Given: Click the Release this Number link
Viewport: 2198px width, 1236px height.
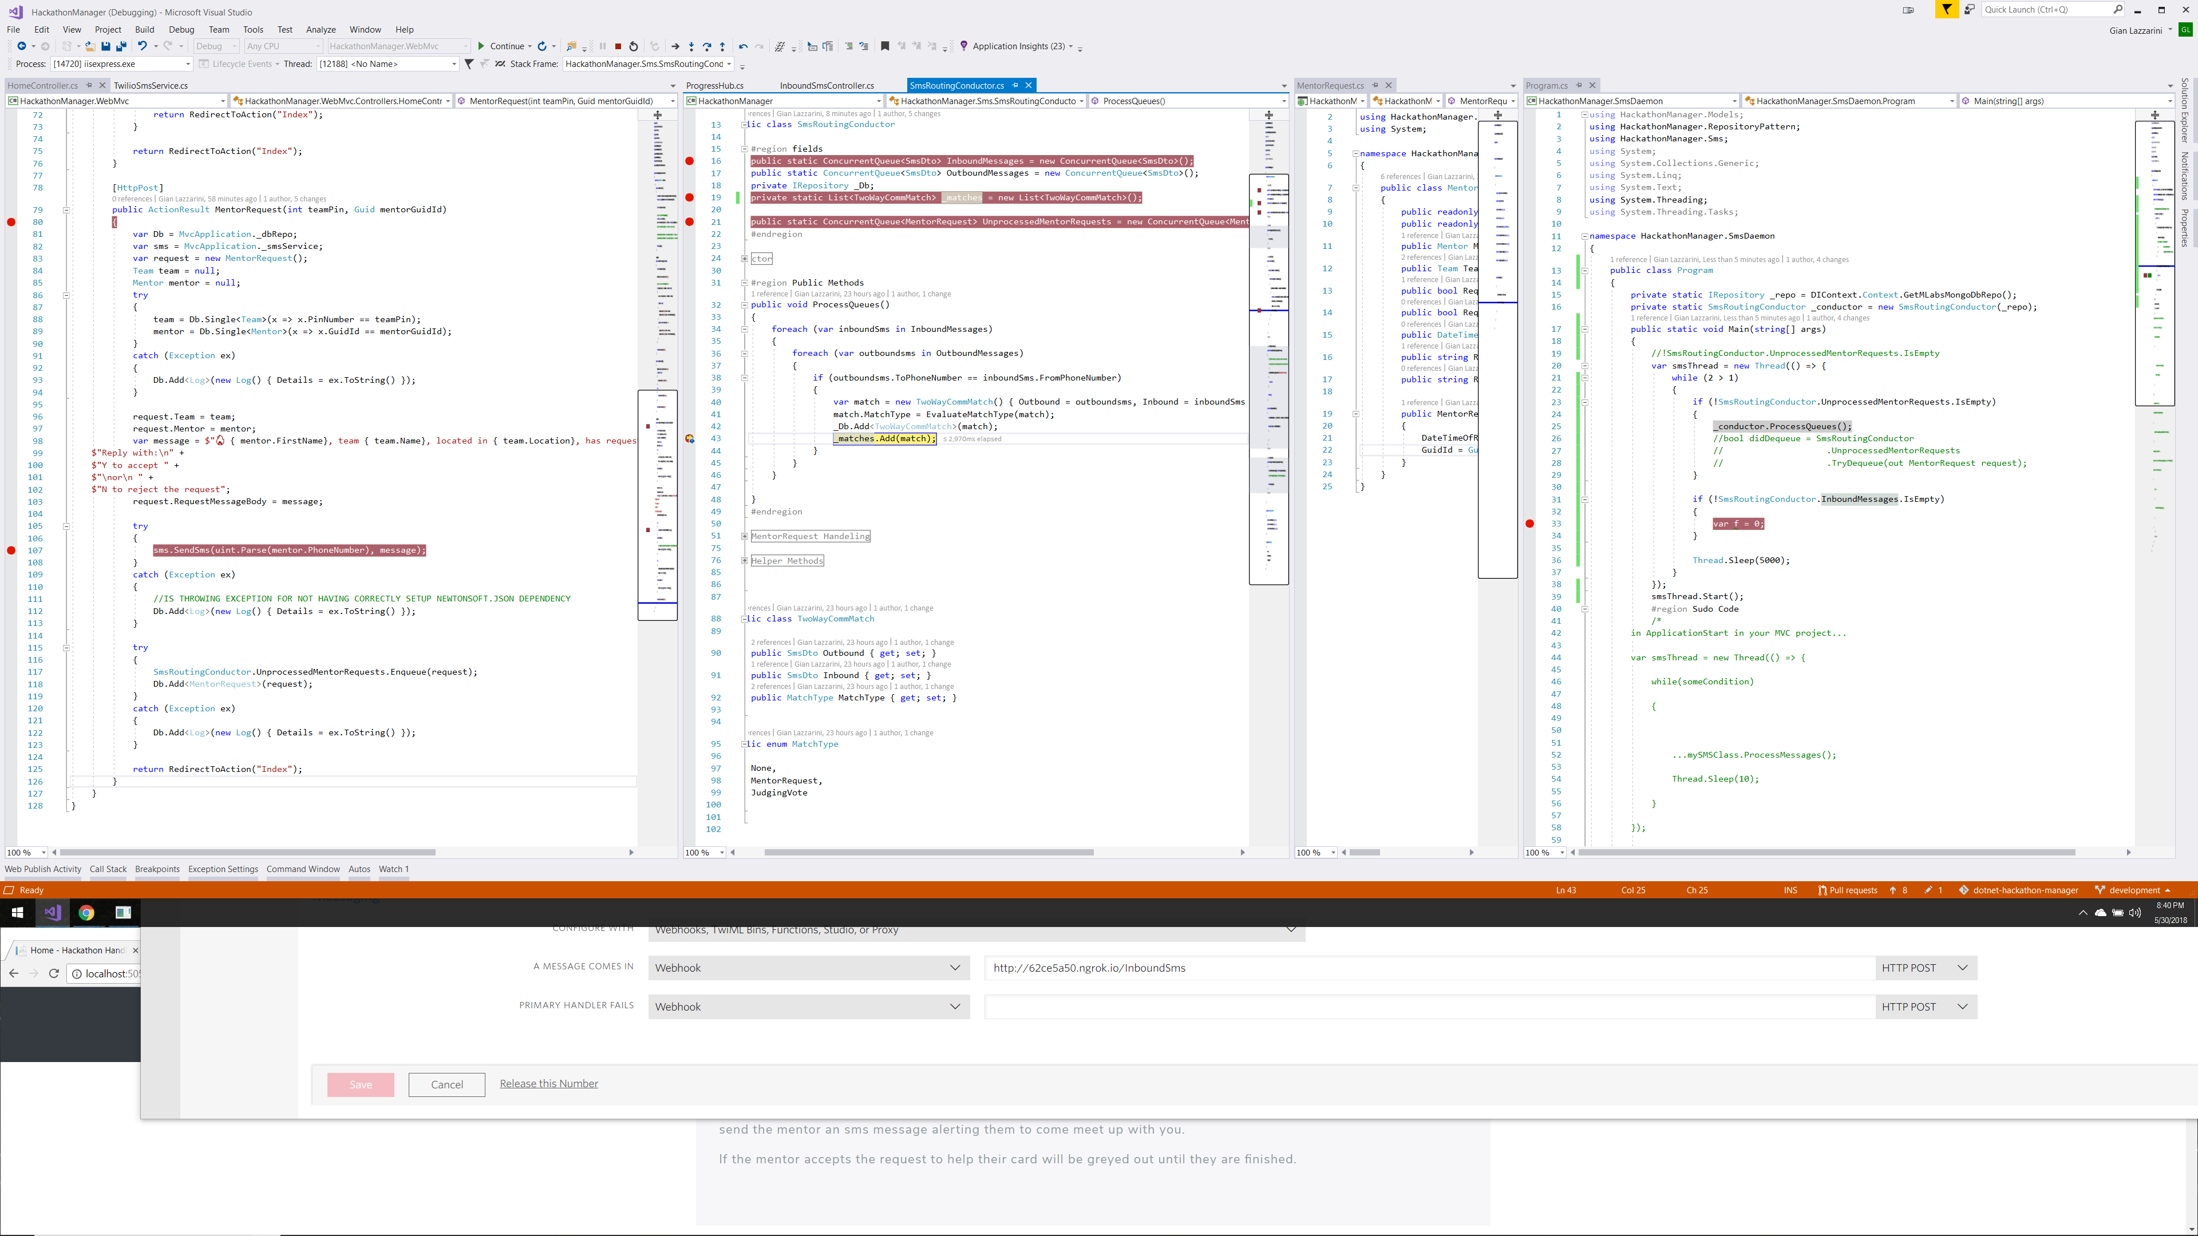Looking at the screenshot, I should click(x=549, y=1083).
